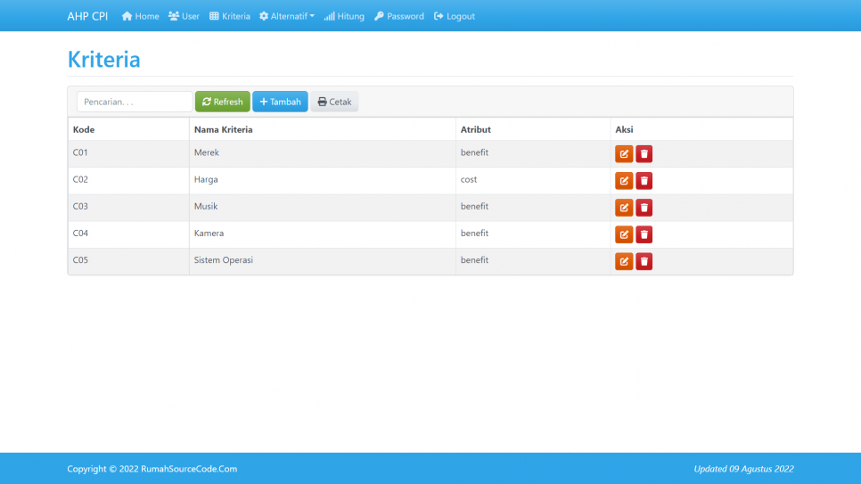
Task: Remove the Kamera criterion with trash icon
Action: click(x=644, y=234)
